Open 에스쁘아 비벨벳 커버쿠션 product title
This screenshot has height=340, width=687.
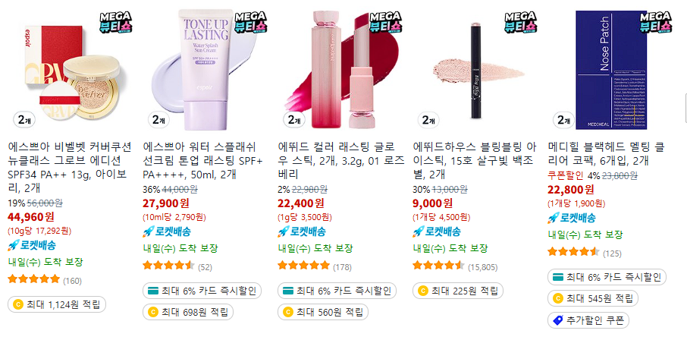69,167
